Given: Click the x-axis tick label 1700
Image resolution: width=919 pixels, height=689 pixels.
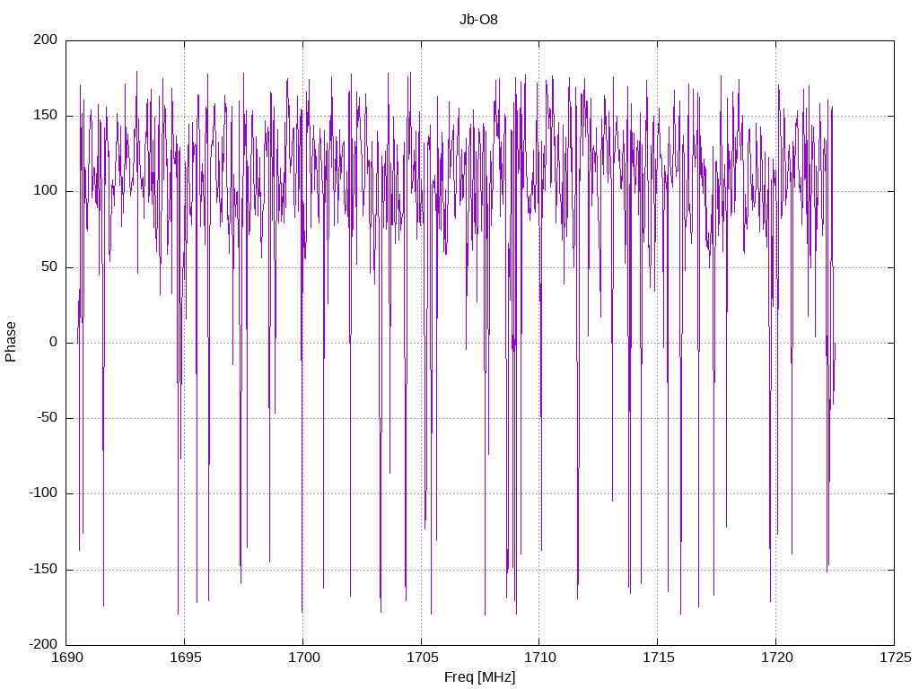Looking at the screenshot, I should pyautogui.click(x=304, y=658).
